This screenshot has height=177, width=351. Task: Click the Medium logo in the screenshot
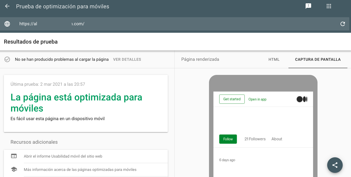pyautogui.click(x=302, y=99)
